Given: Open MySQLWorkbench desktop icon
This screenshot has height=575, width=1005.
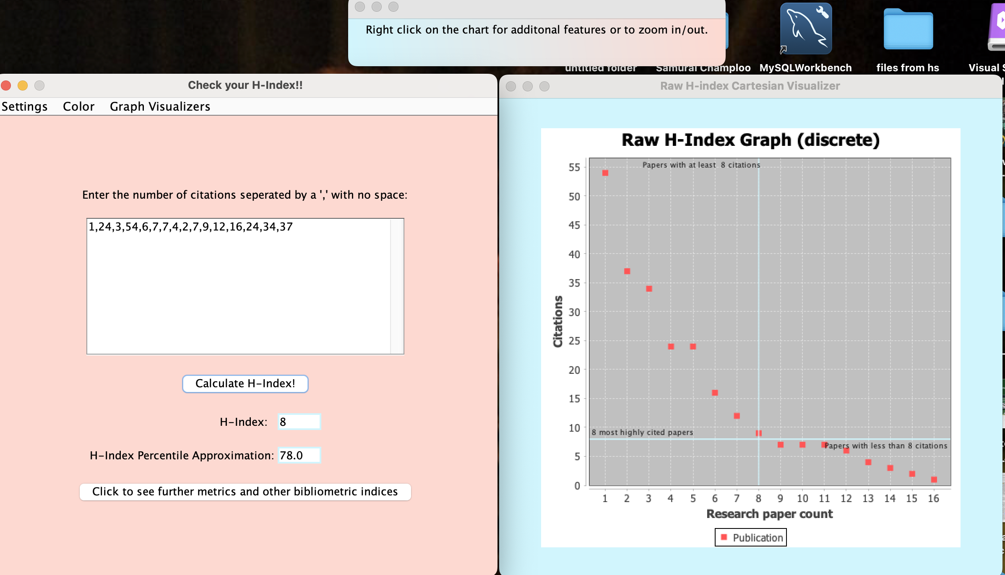Looking at the screenshot, I should (805, 29).
